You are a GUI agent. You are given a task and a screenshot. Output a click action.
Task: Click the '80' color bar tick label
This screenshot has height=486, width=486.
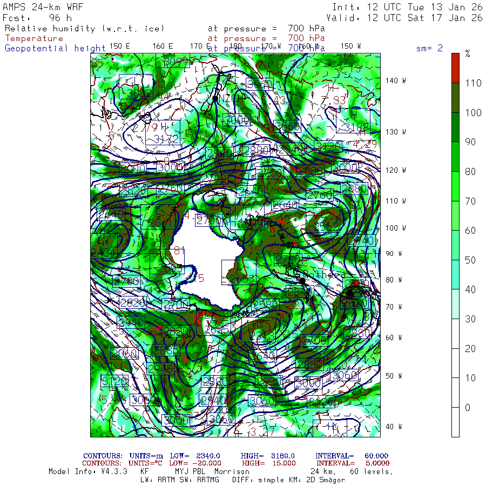pos(470,171)
